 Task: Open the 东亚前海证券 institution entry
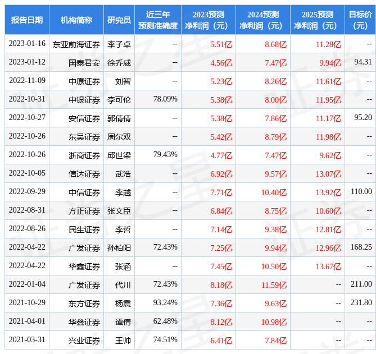(76, 44)
